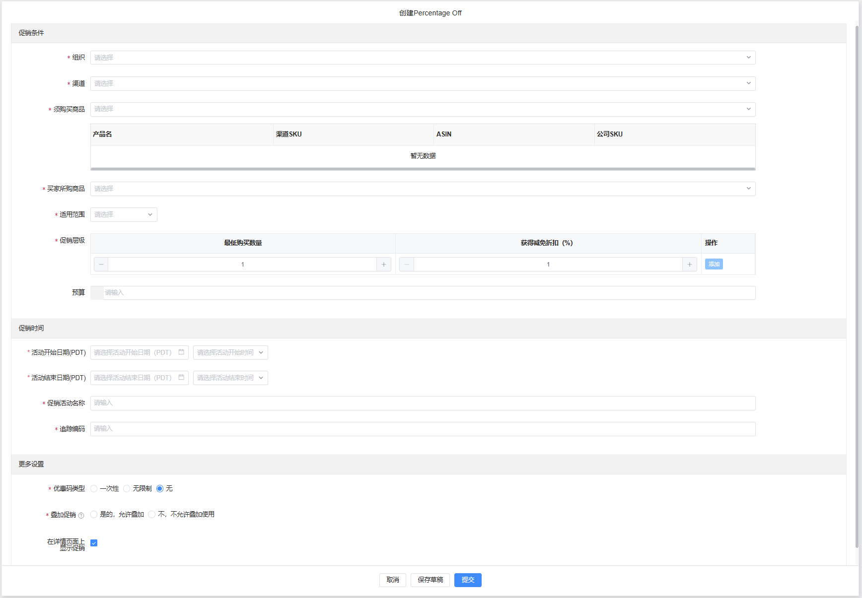Open the 适用范围 dropdown
Screen dimensions: 862x598
tap(124, 215)
